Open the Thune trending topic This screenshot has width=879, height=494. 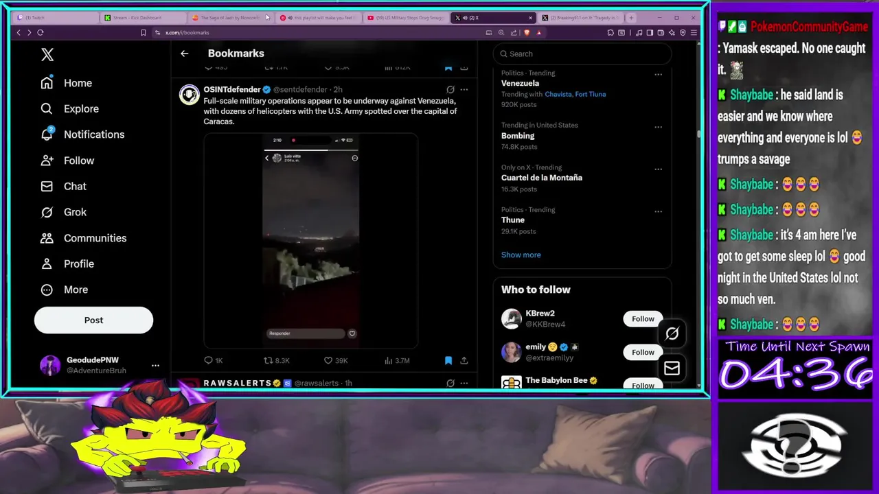[x=513, y=220]
